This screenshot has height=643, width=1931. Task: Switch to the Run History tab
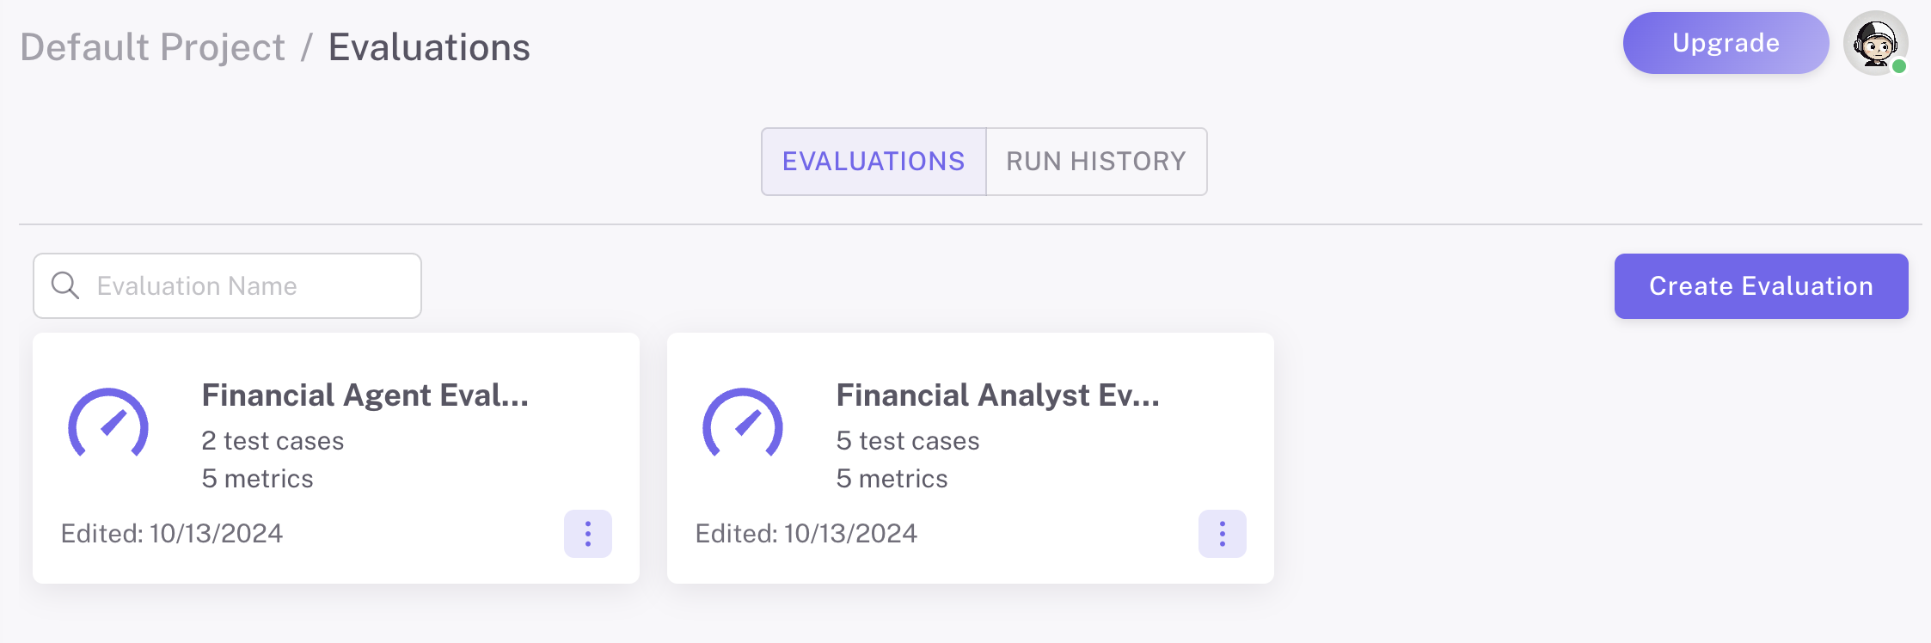coord(1096,162)
